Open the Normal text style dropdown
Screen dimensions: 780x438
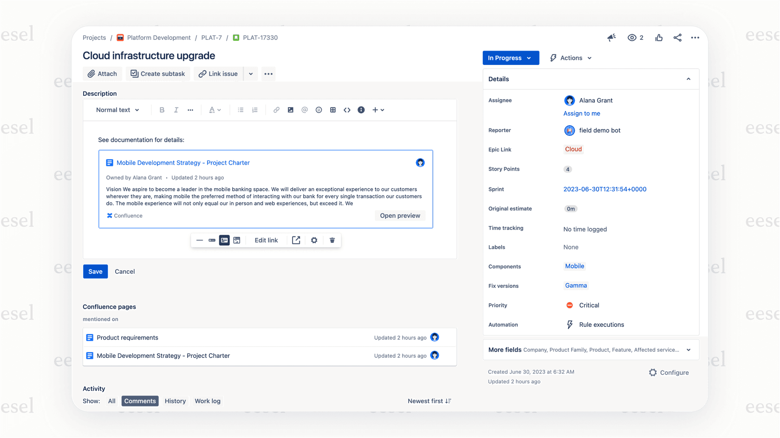tap(117, 110)
